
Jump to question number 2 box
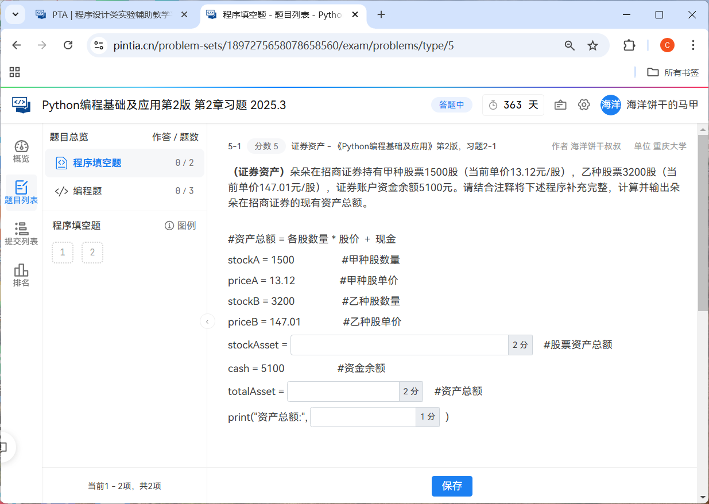pyautogui.click(x=92, y=253)
